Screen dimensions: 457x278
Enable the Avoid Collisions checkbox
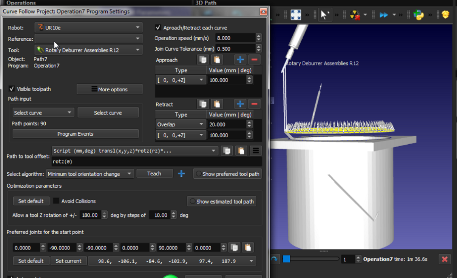point(56,201)
